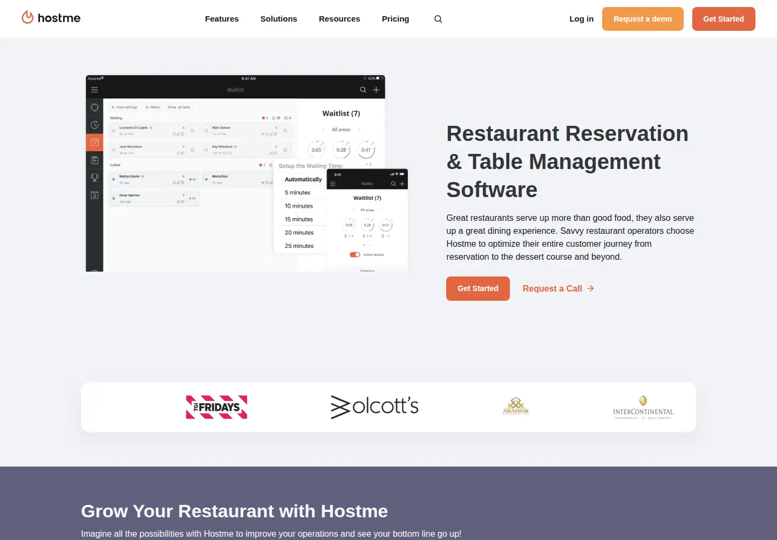Select the Omar Siphron called entry

[x=153, y=198]
